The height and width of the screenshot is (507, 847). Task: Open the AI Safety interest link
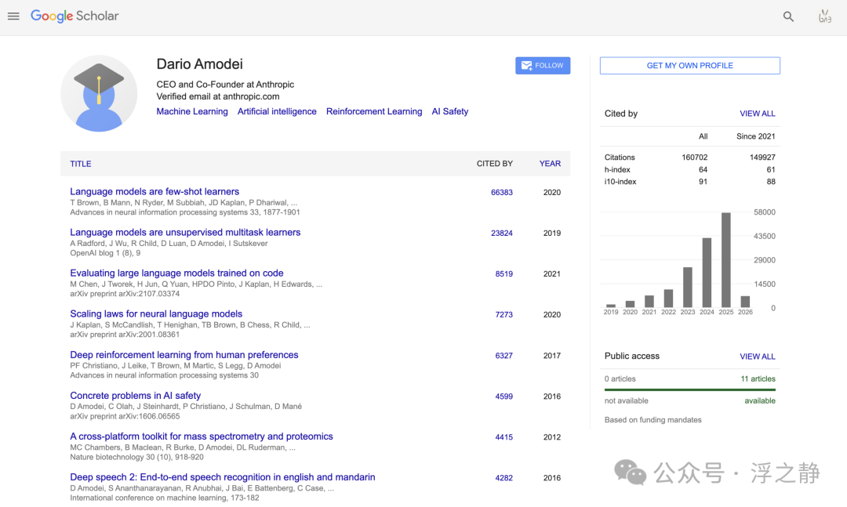[450, 111]
